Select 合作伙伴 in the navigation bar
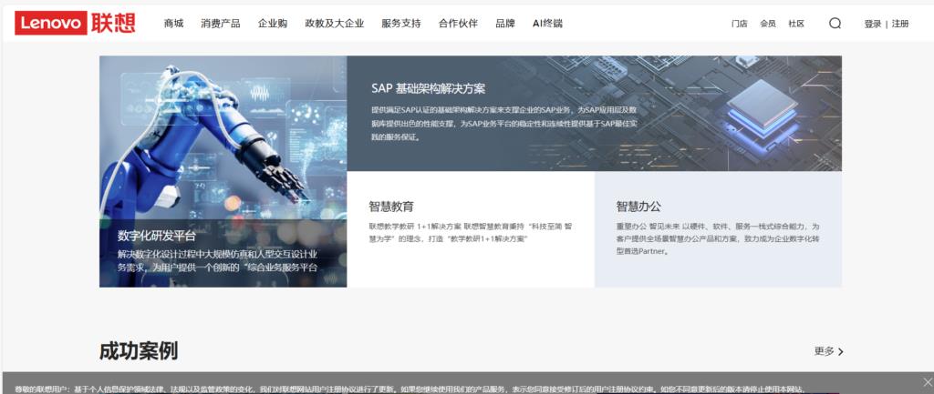 click(x=458, y=24)
